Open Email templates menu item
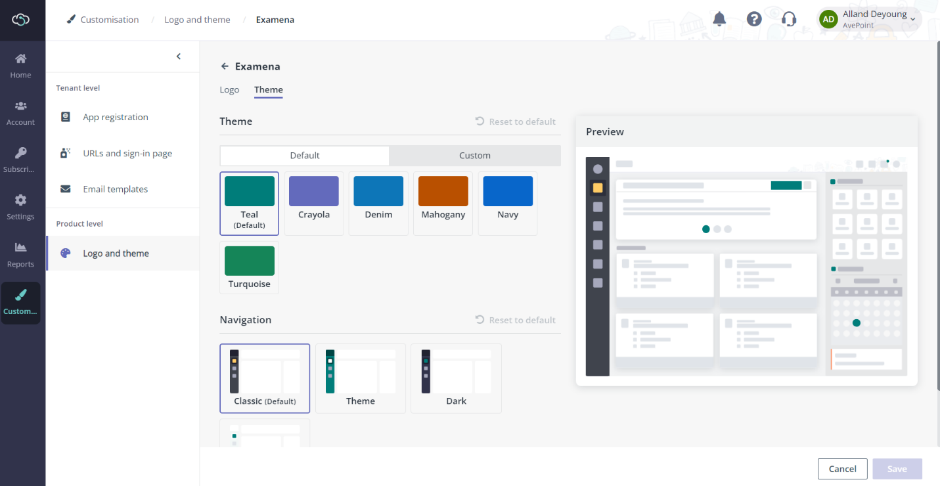Image resolution: width=940 pixels, height=486 pixels. coord(123,189)
